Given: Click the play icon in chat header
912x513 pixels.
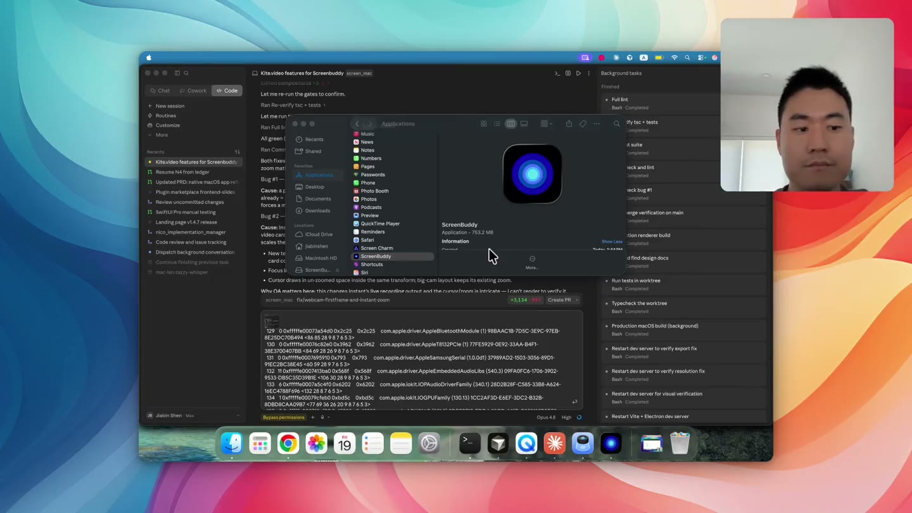Looking at the screenshot, I should [x=578, y=73].
